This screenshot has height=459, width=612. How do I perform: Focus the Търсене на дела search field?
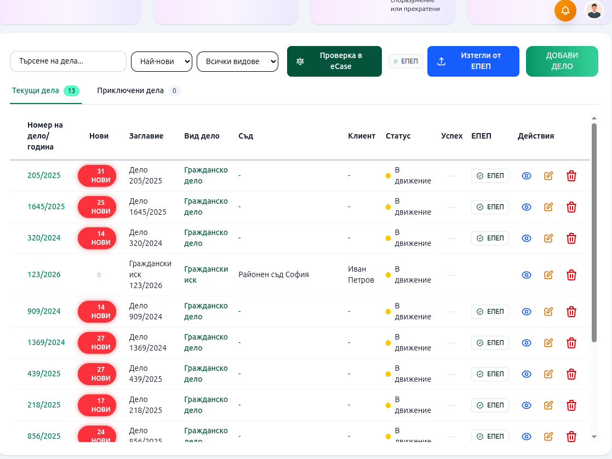point(68,61)
